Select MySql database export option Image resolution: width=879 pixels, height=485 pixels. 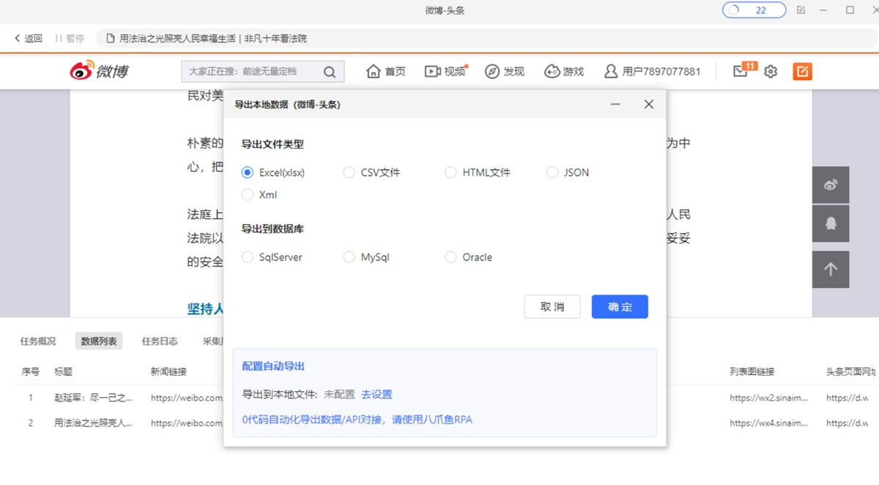click(349, 257)
